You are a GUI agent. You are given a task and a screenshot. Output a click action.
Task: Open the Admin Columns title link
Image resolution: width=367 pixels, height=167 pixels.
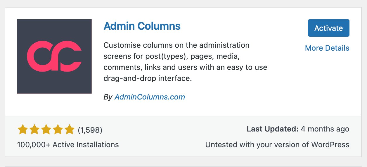[x=142, y=26]
